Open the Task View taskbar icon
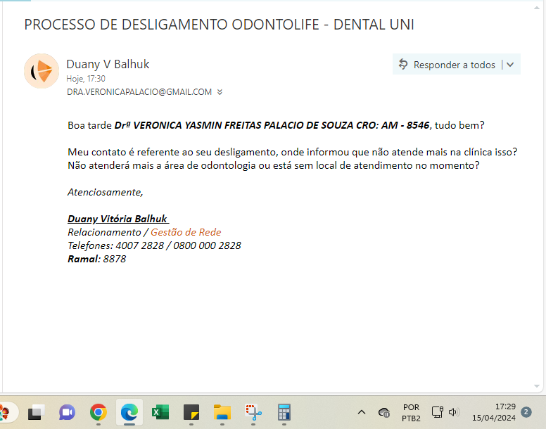The height and width of the screenshot is (429, 546). pyautogui.click(x=36, y=413)
